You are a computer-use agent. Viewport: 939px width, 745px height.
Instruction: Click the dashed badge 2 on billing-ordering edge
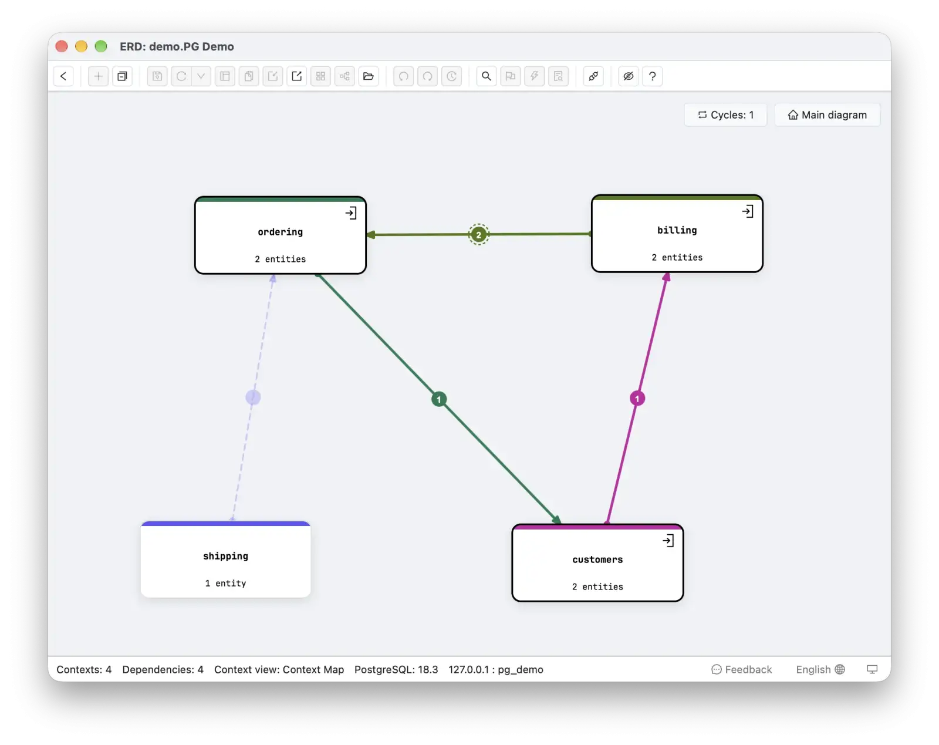(x=479, y=235)
